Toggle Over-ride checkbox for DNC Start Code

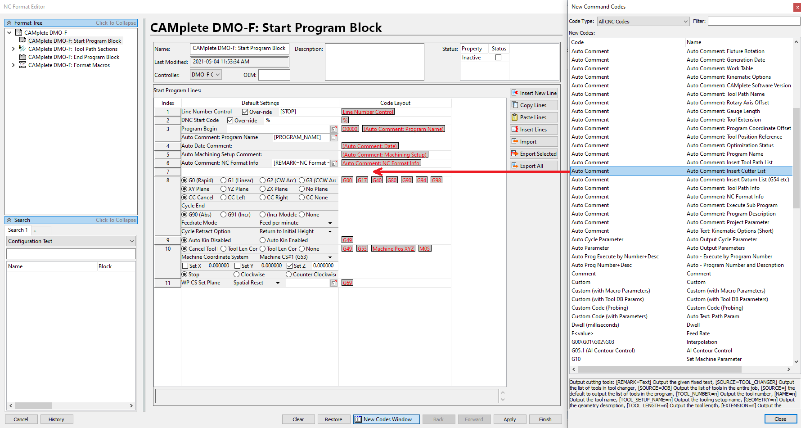230,121
